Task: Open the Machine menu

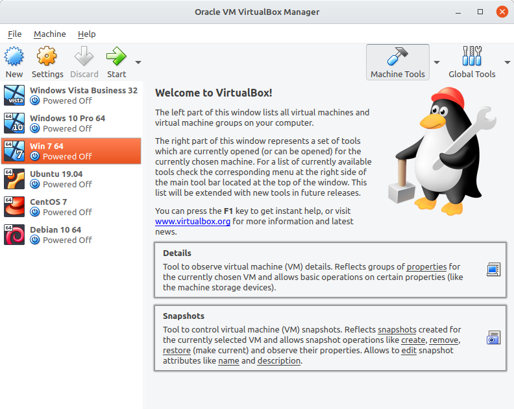Action: tap(50, 34)
